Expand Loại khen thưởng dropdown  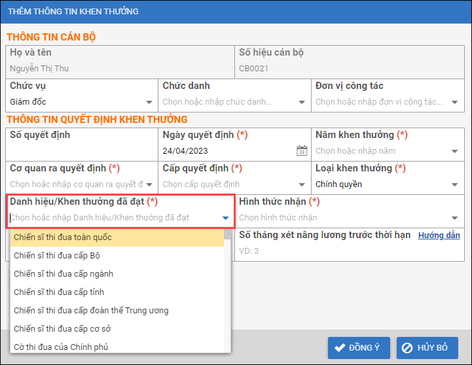click(454, 184)
